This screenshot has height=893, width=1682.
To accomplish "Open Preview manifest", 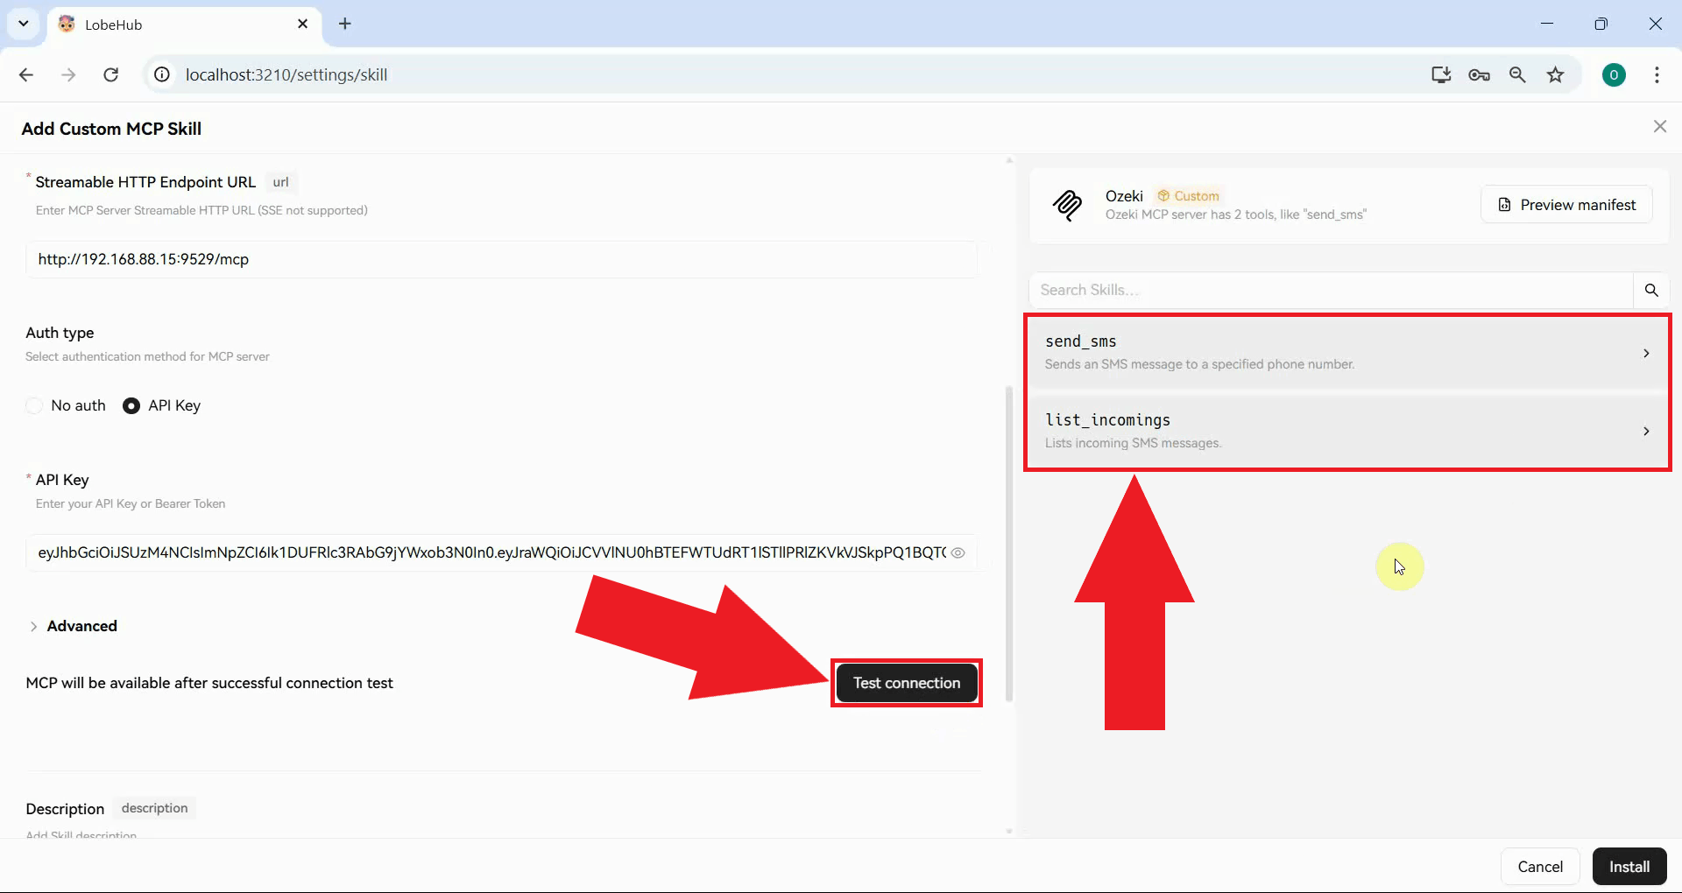I will pos(1566,205).
